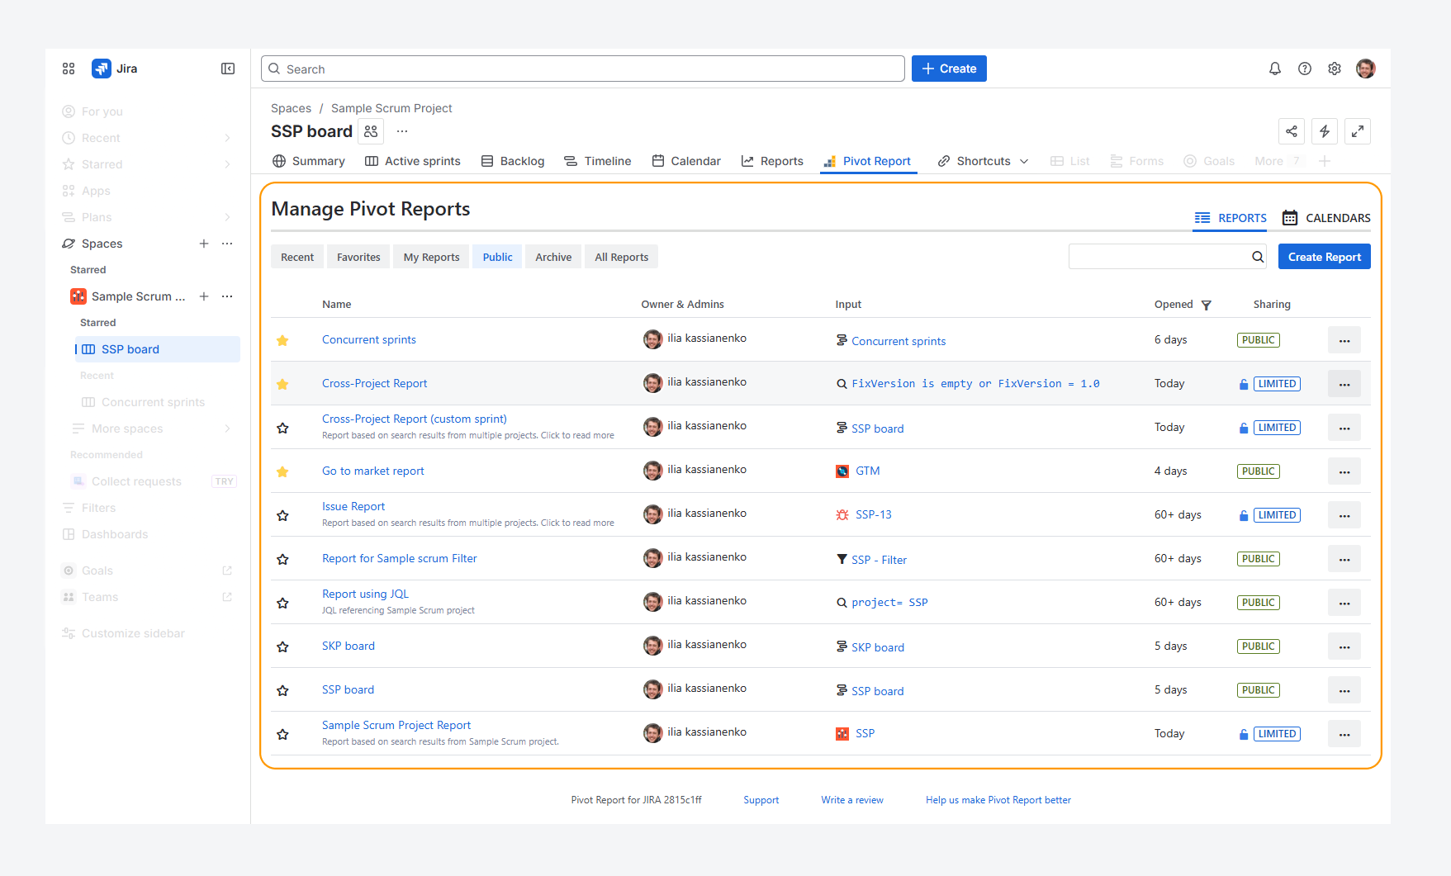Click the share icon button
This screenshot has height=876, width=1451.
tap(1292, 131)
